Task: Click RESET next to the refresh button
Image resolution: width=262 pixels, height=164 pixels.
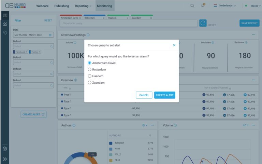Action: click(212, 25)
